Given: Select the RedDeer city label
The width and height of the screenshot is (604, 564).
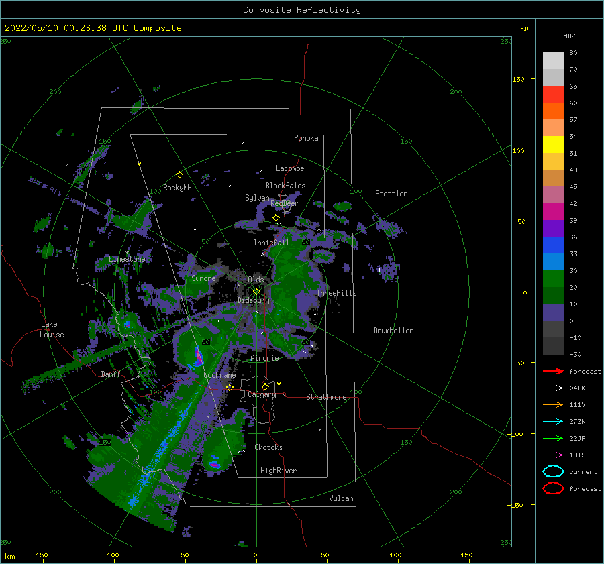Looking at the screenshot, I should (285, 203).
